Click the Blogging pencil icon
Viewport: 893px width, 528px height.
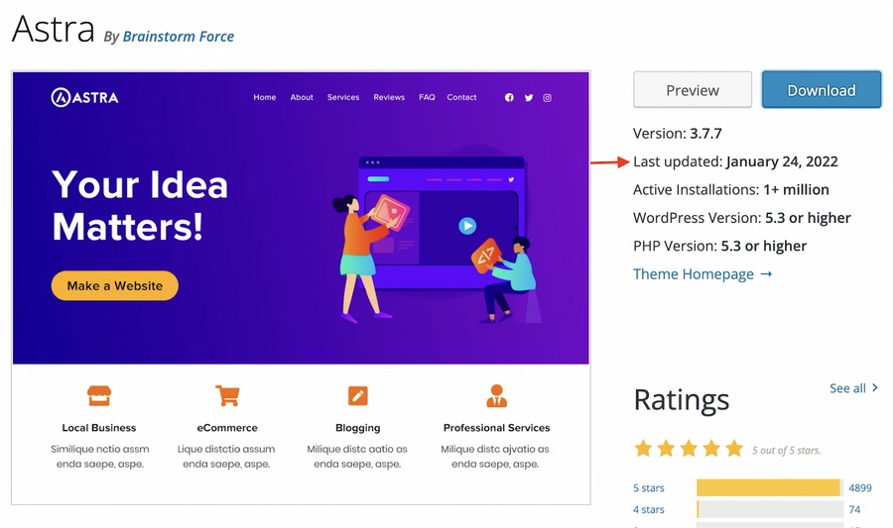click(357, 395)
